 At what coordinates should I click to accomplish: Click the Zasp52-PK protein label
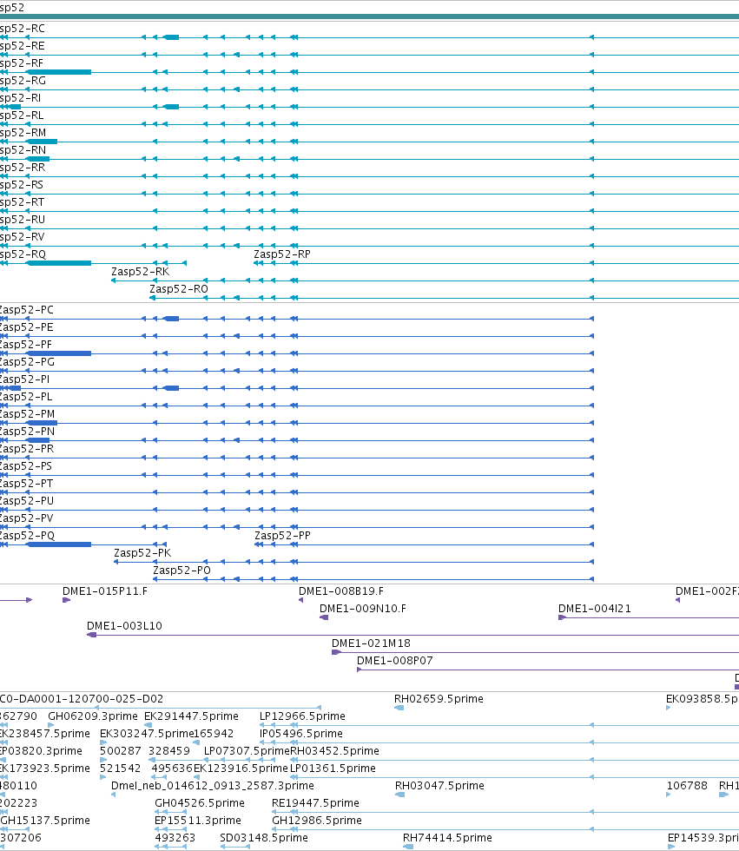point(142,552)
